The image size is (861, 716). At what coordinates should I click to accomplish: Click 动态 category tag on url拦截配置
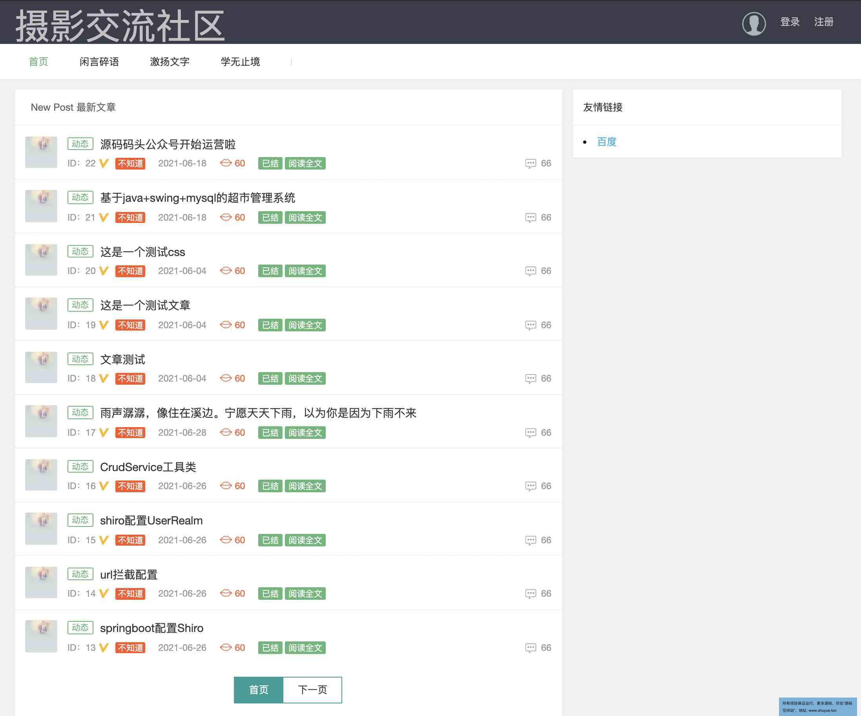[x=80, y=574]
